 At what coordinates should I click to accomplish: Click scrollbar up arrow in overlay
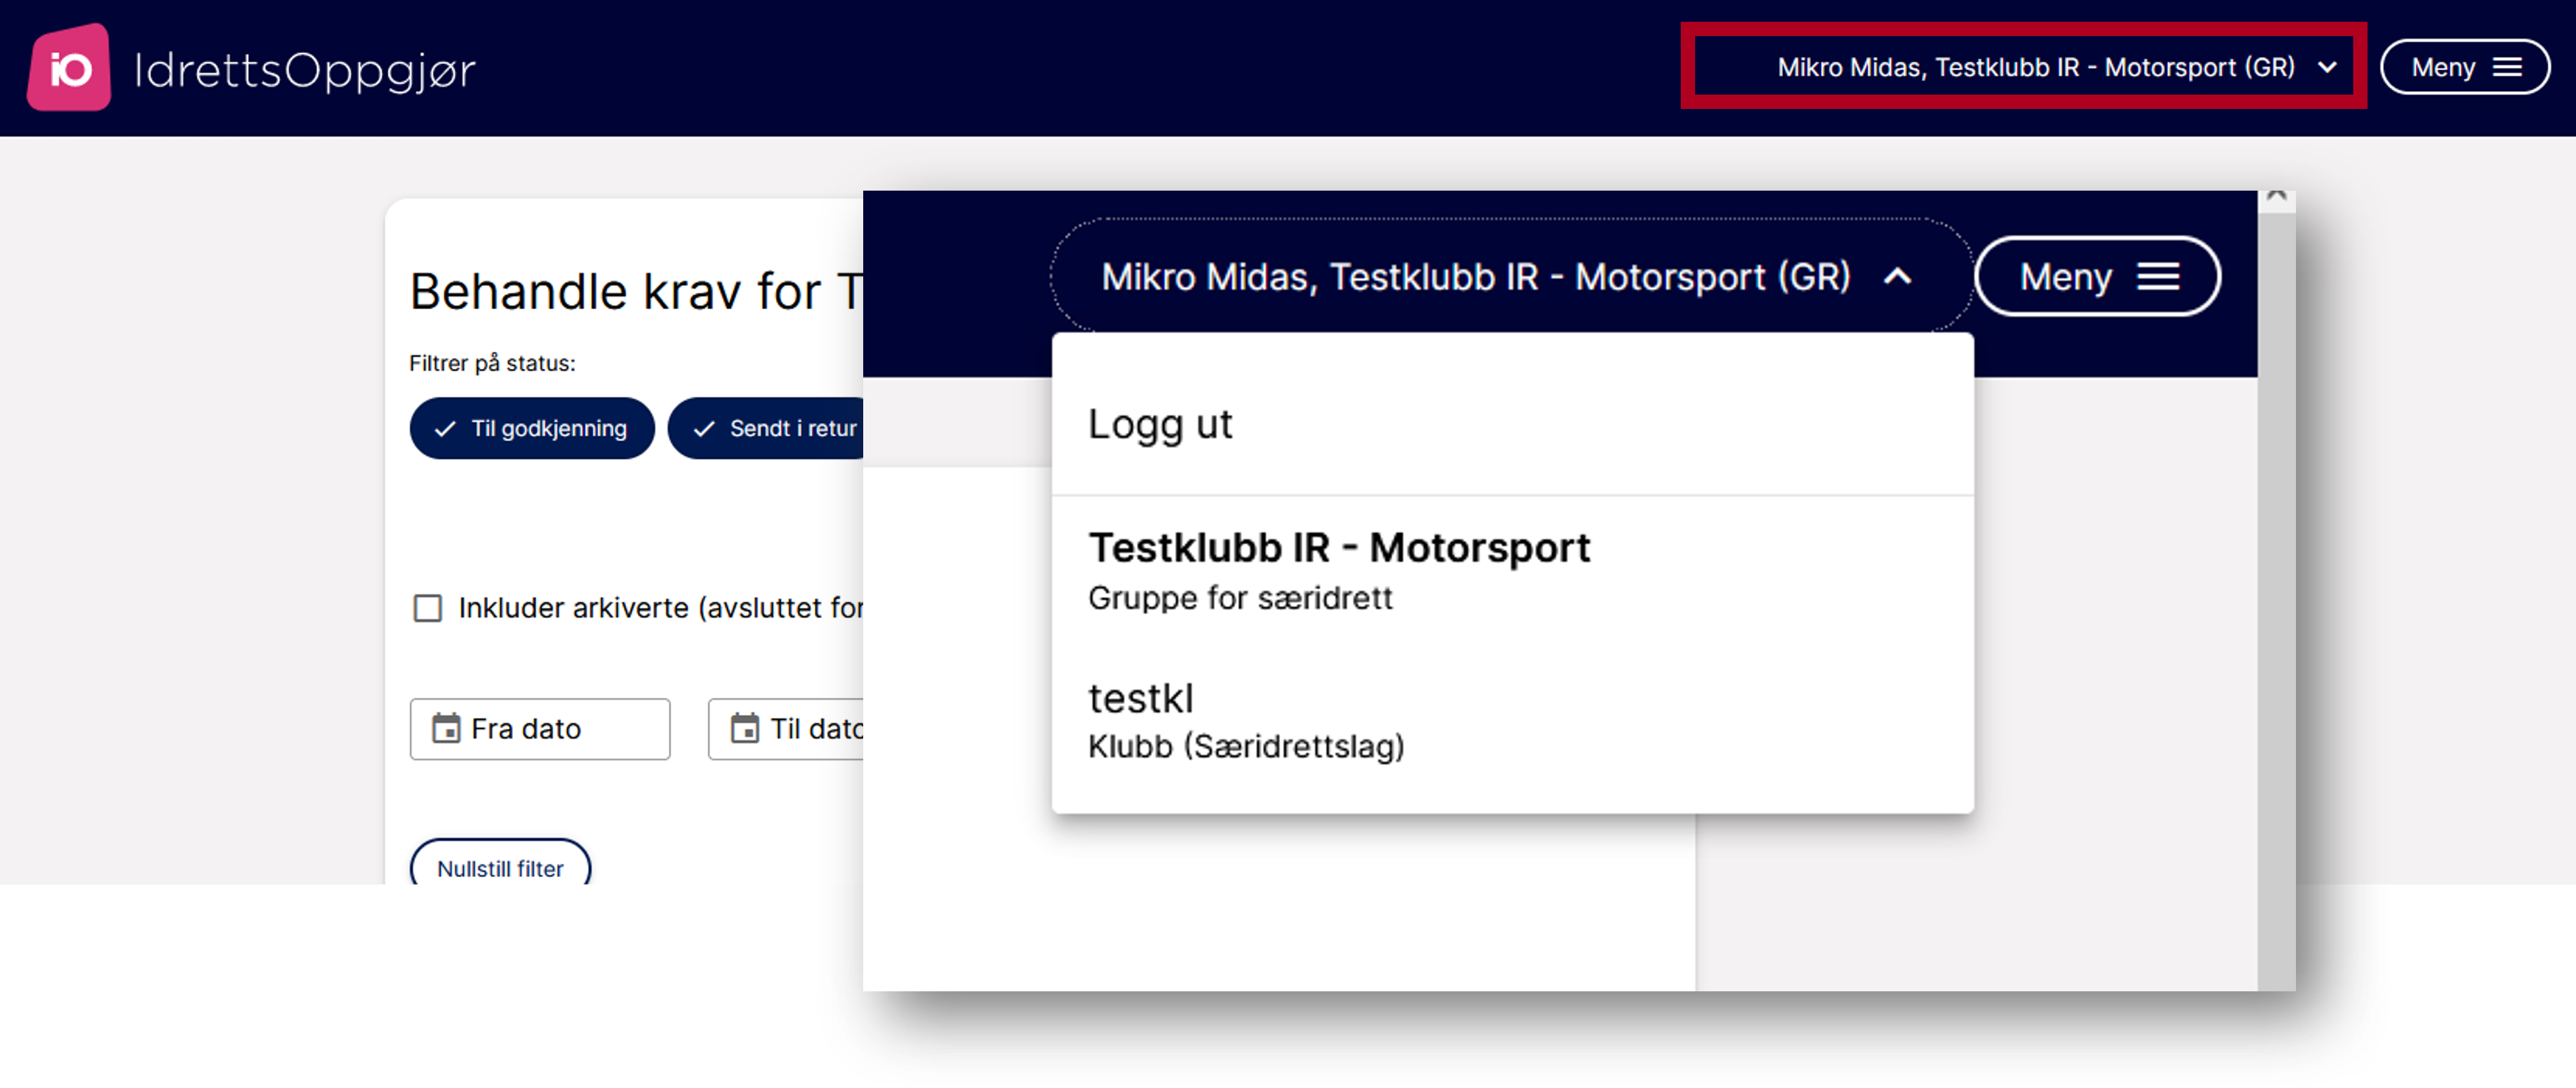(2276, 198)
